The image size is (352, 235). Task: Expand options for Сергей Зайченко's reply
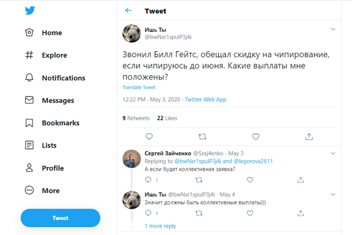(x=333, y=153)
